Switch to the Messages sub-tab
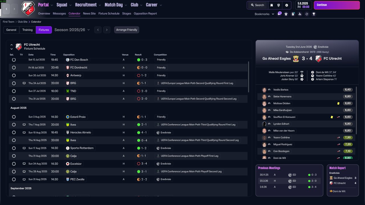 click(59, 14)
